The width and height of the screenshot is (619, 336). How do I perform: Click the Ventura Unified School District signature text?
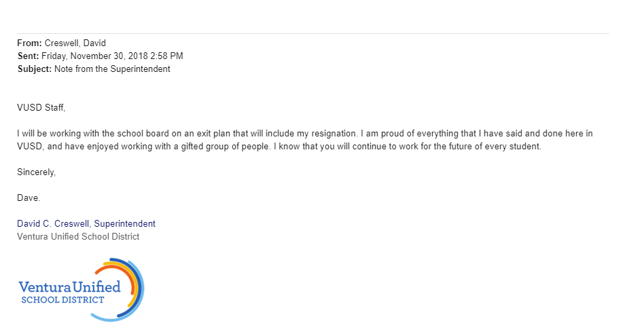pyautogui.click(x=78, y=237)
